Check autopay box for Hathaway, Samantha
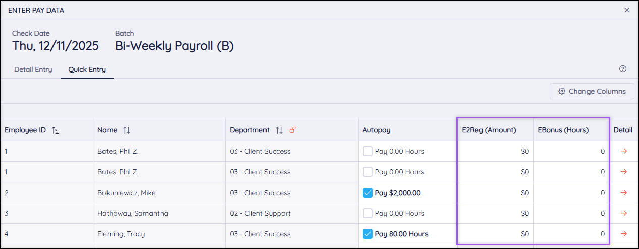The image size is (639, 249). 368,213
